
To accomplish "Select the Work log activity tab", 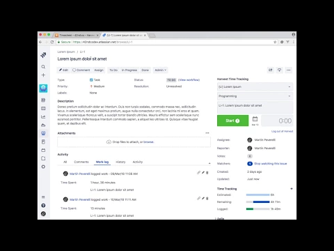I will [x=102, y=162].
